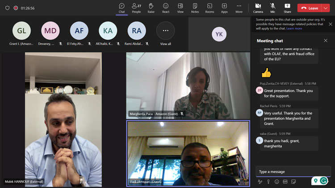
Task: Open the More actions menu
Action: 239,8
